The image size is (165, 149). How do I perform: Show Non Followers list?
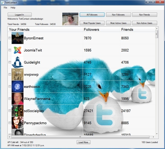(118, 15)
